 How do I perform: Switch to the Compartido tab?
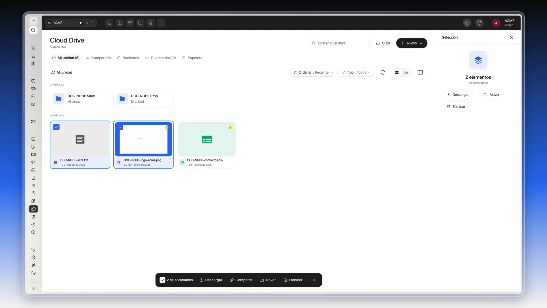tap(98, 58)
